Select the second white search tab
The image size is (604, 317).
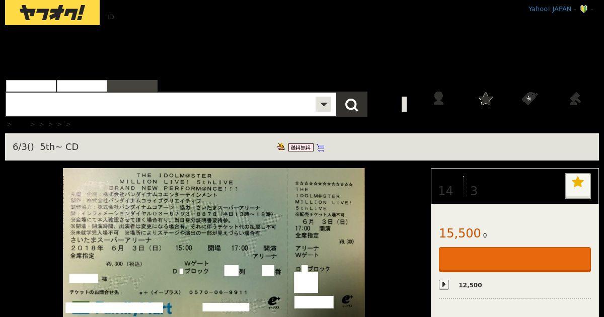[82, 86]
